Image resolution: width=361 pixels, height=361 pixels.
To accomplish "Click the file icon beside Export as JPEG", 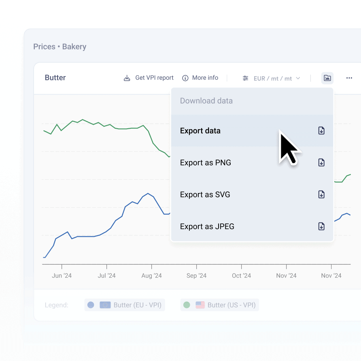I will pos(321,227).
